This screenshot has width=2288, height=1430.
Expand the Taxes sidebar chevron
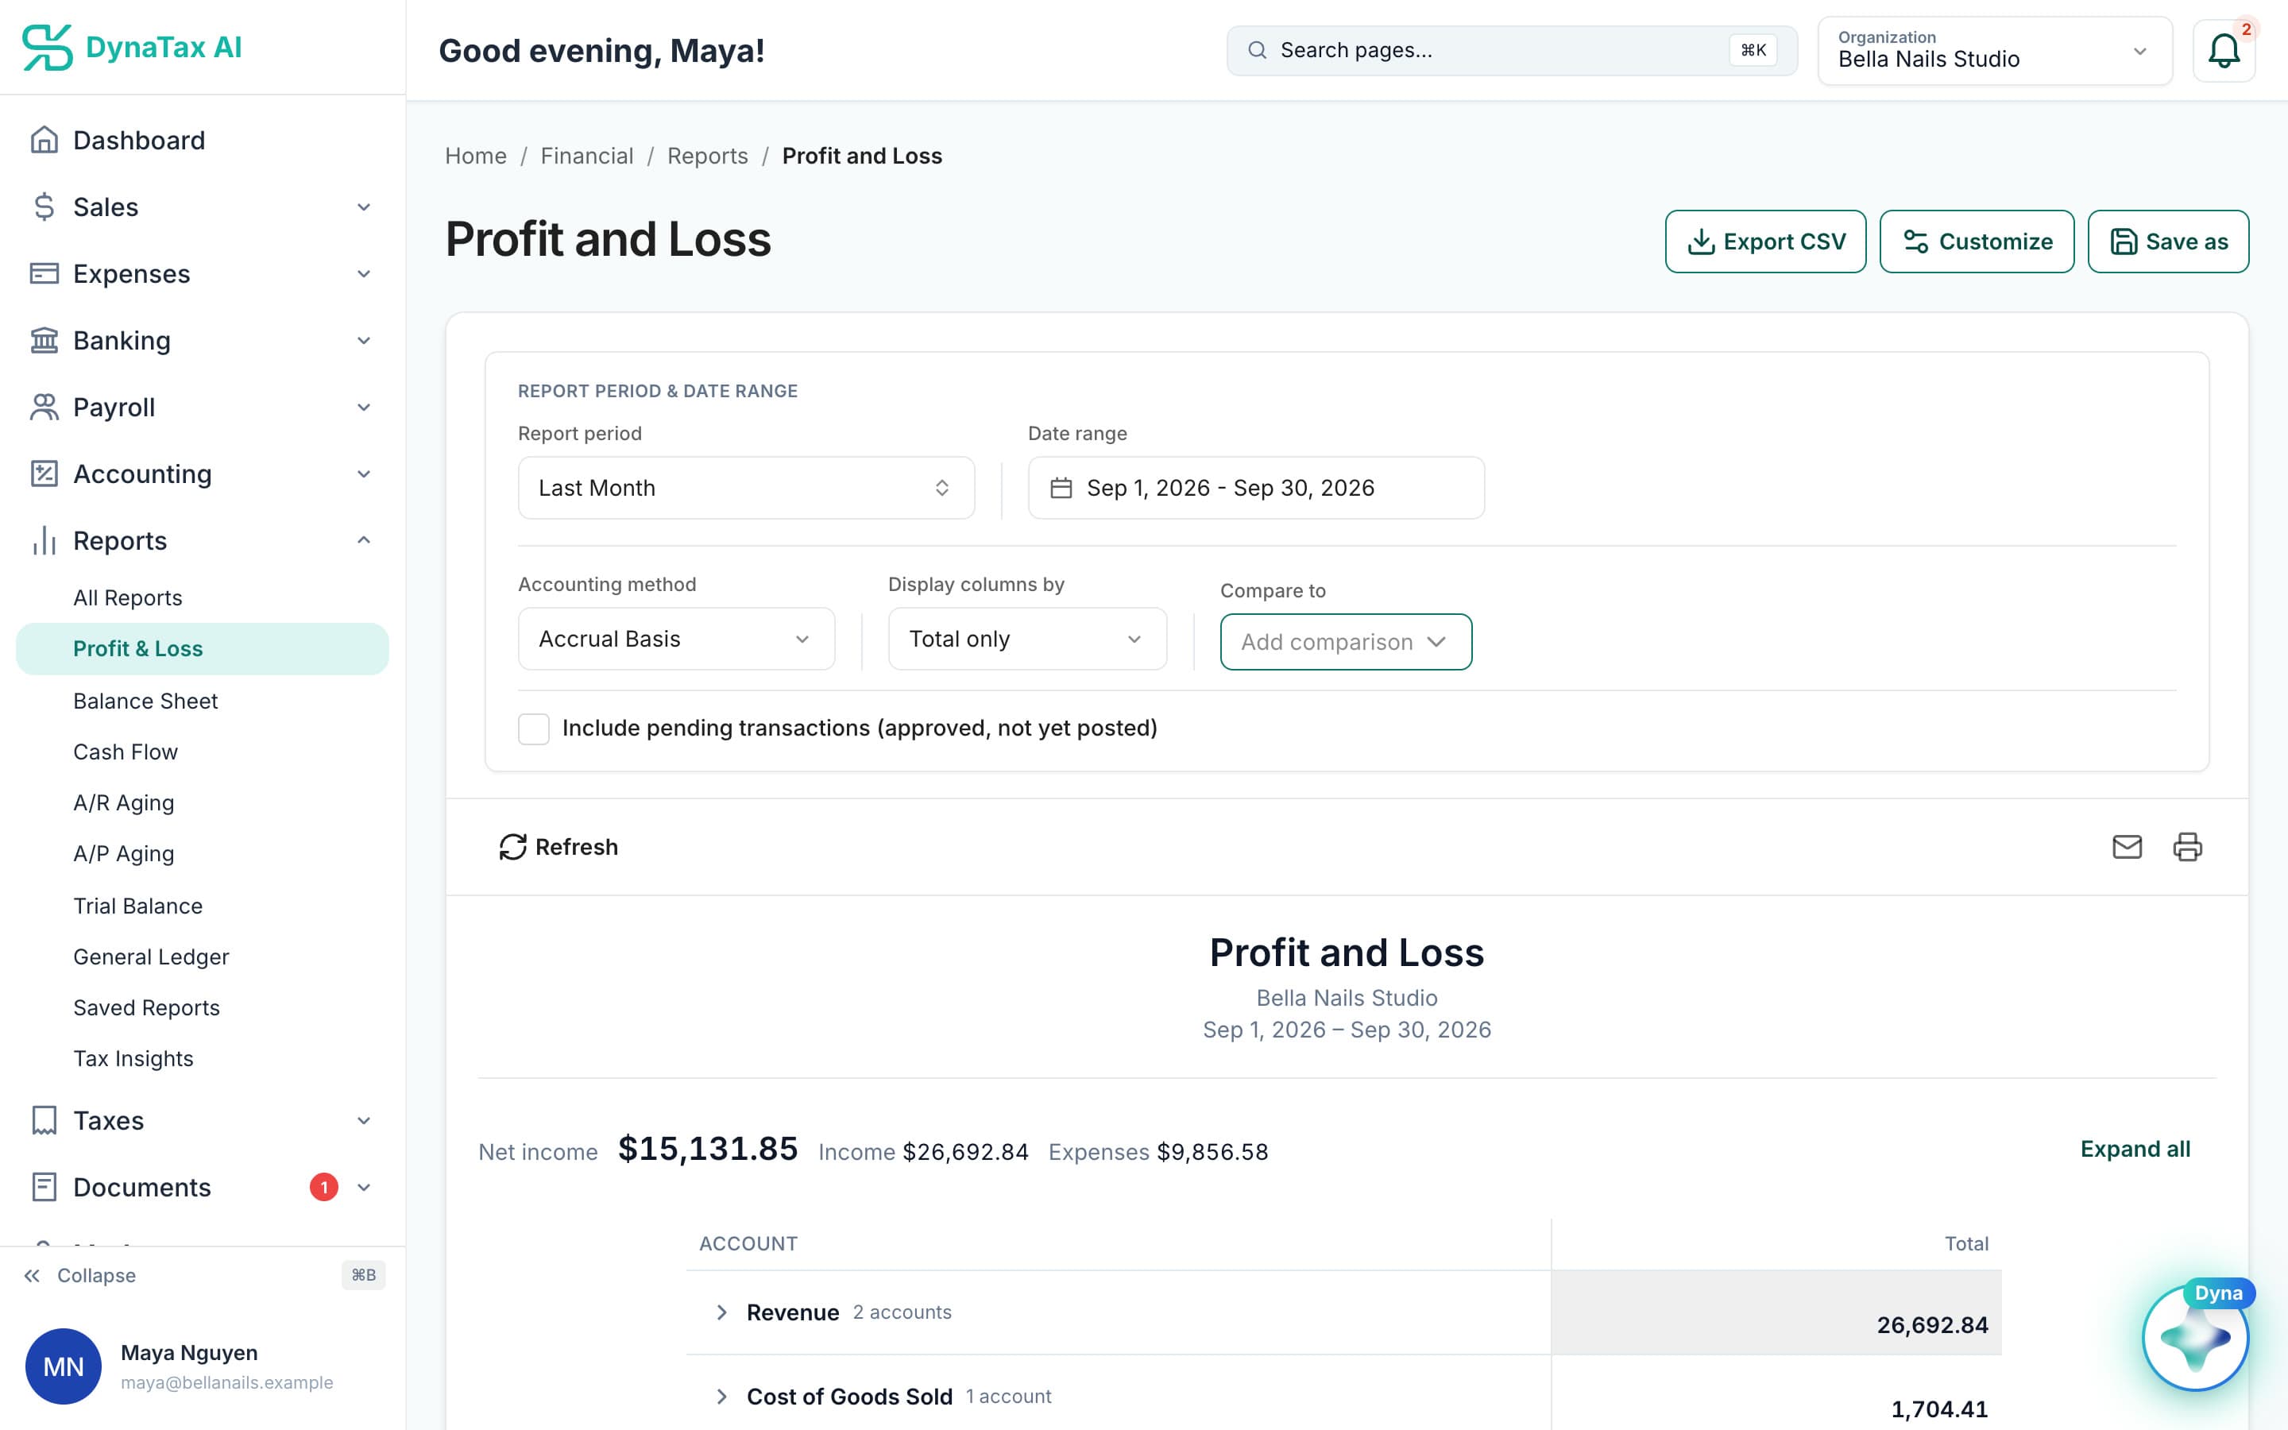click(363, 1121)
